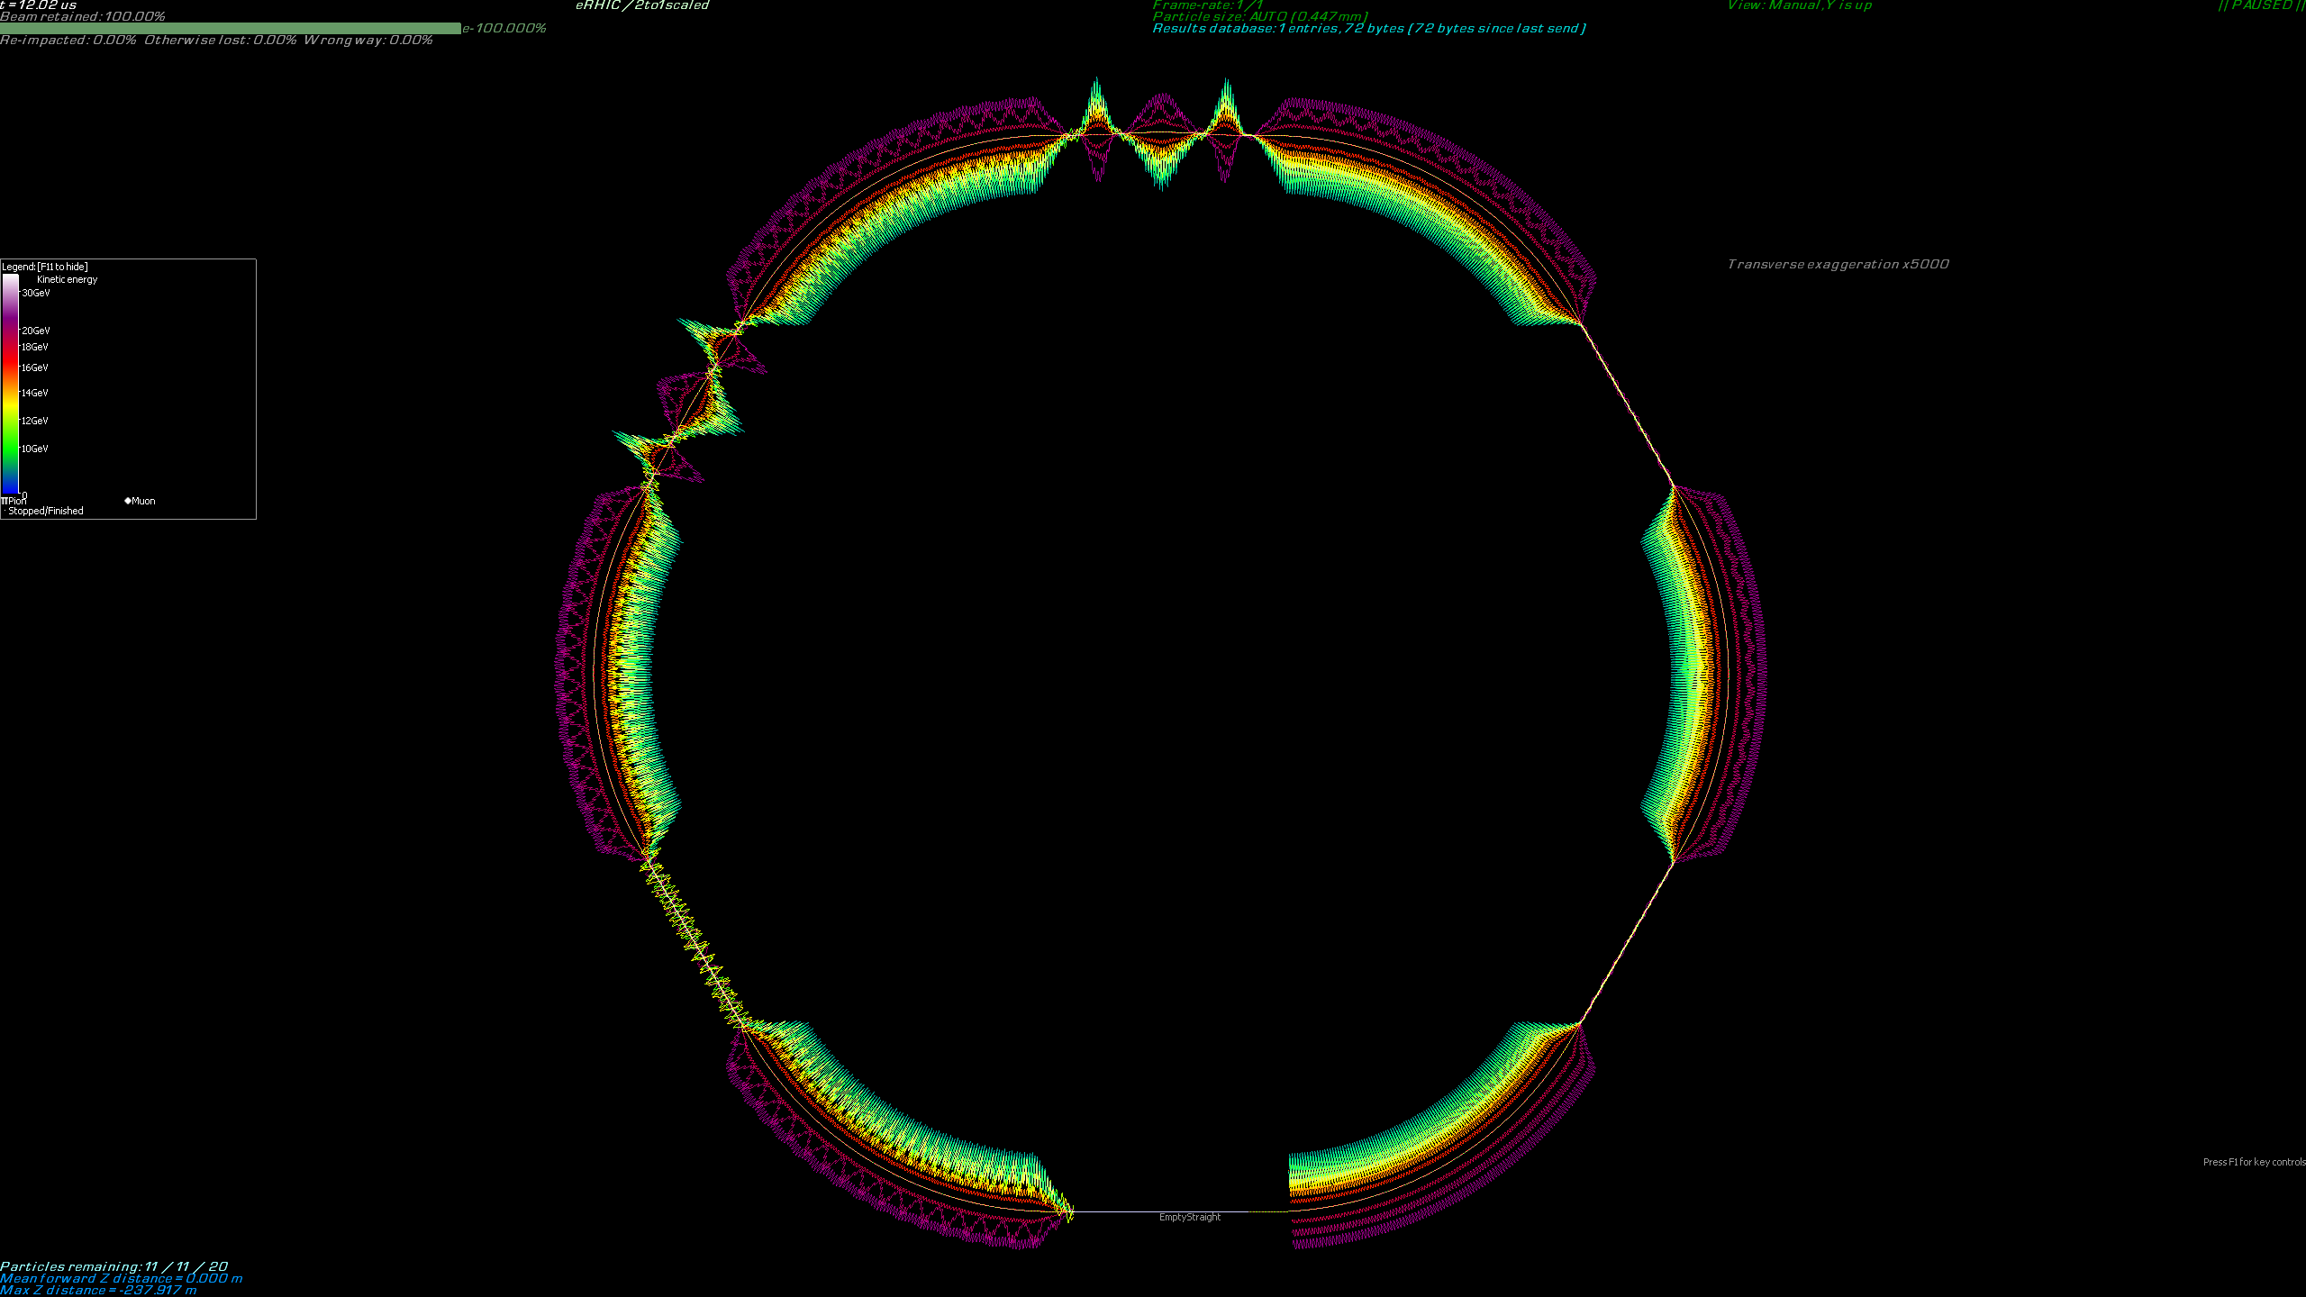Click the Max Z distance readout

tap(97, 1290)
